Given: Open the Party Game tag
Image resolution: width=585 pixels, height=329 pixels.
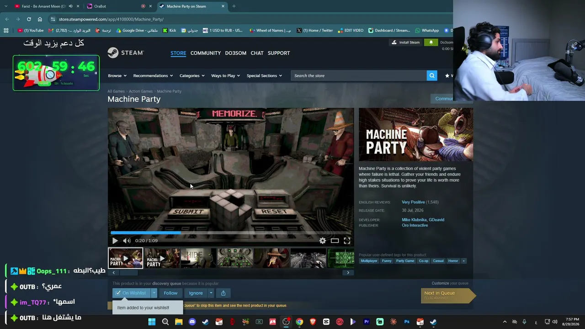Looking at the screenshot, I should (x=405, y=261).
